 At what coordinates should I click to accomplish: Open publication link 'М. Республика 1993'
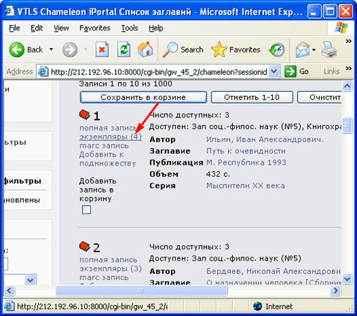click(x=246, y=163)
